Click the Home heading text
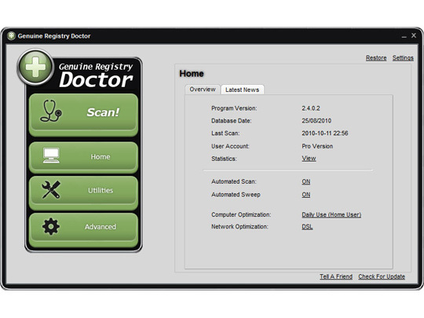The height and width of the screenshot is (318, 424). (192, 74)
